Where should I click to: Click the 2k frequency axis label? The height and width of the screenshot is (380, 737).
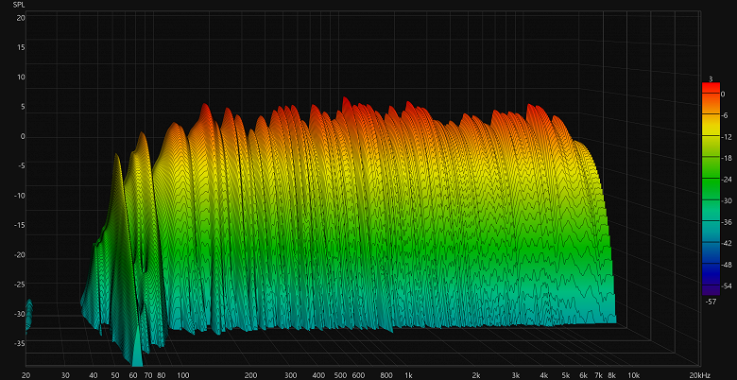(476, 375)
